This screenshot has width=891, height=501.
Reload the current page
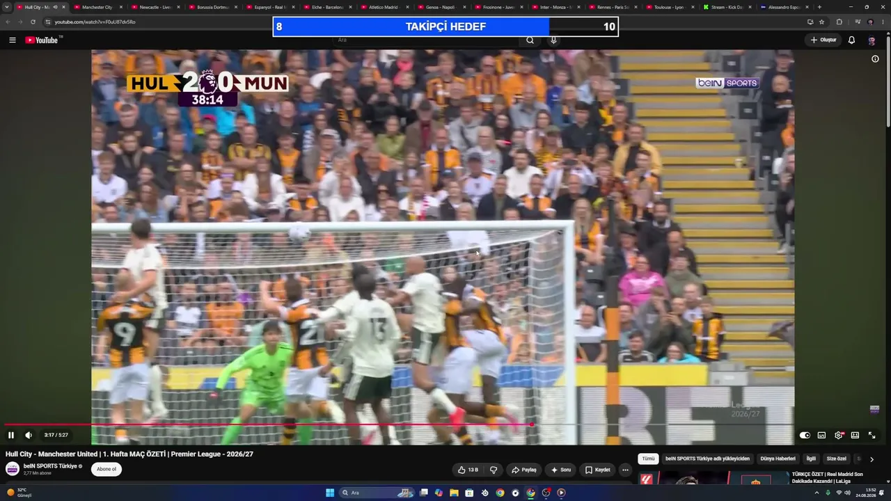pyautogui.click(x=33, y=22)
